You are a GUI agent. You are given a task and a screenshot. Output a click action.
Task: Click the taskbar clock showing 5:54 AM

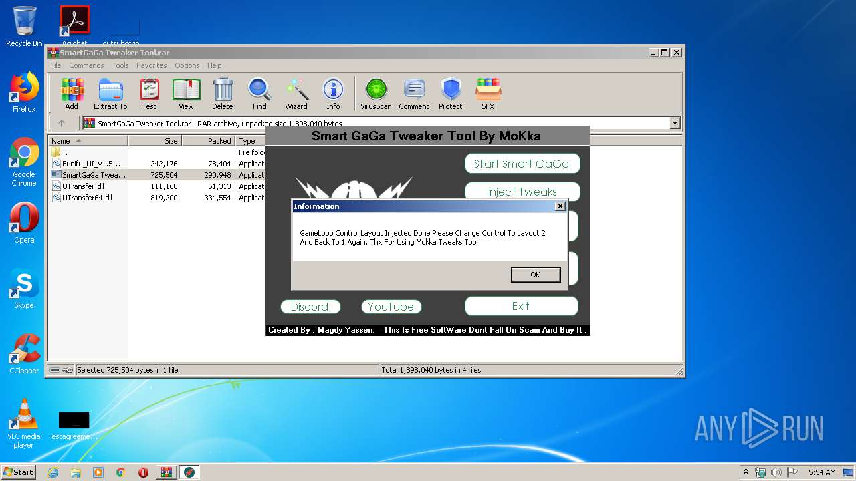pos(822,472)
